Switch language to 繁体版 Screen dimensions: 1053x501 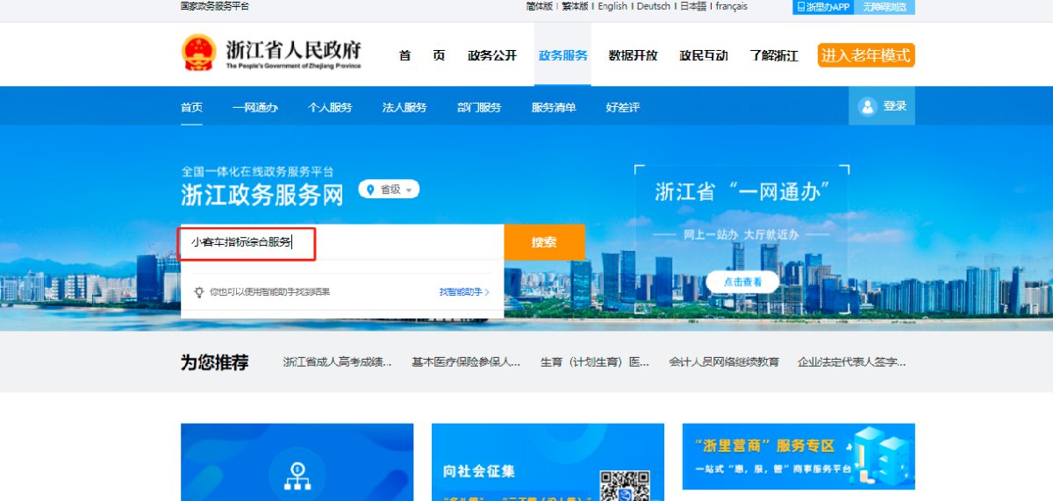point(576,6)
